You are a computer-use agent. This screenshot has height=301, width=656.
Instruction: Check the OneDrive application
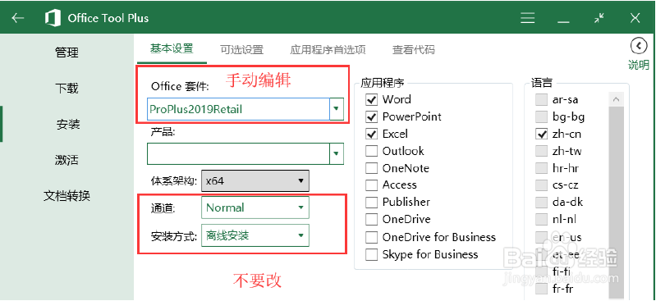tap(371, 219)
